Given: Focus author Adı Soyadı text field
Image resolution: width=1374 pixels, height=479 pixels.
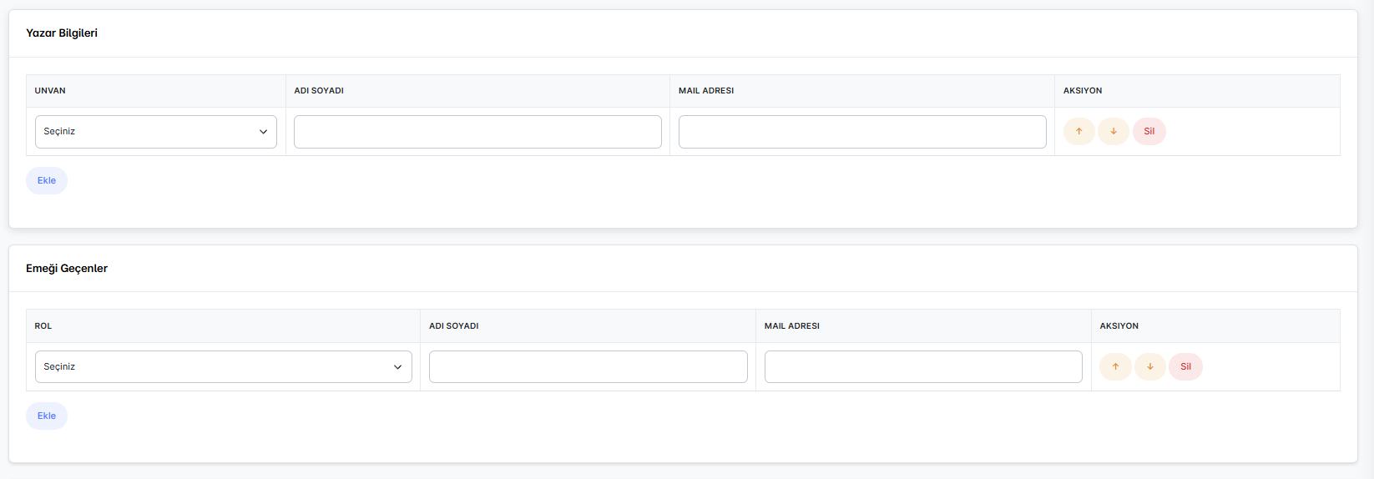Looking at the screenshot, I should pyautogui.click(x=477, y=132).
